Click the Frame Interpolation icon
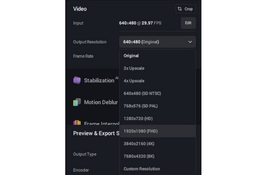Image resolution: width=263 pixels, height=175 pixels. 77,123
